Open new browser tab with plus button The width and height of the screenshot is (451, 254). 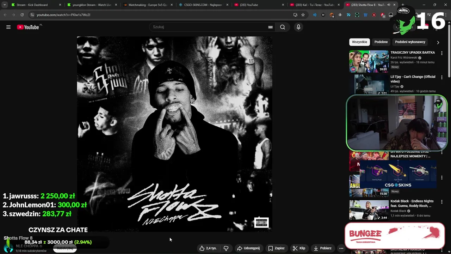(403, 5)
